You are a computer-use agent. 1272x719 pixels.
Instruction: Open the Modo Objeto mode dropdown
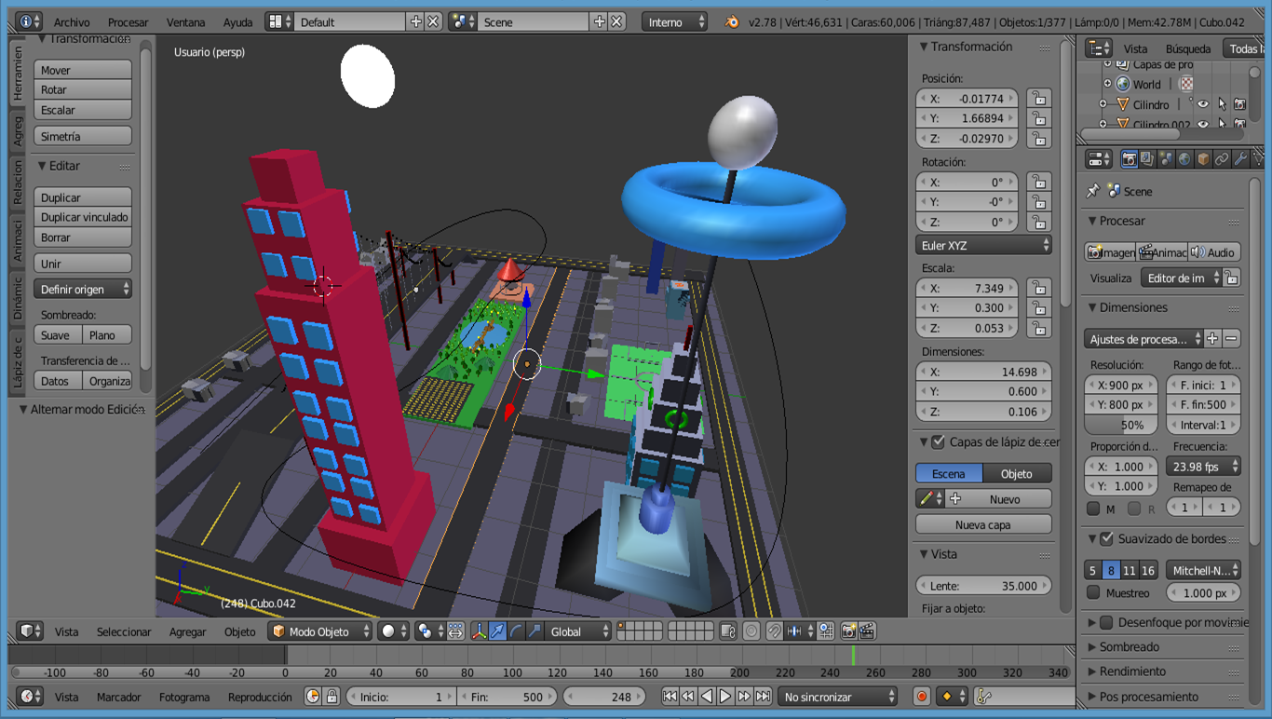(320, 631)
